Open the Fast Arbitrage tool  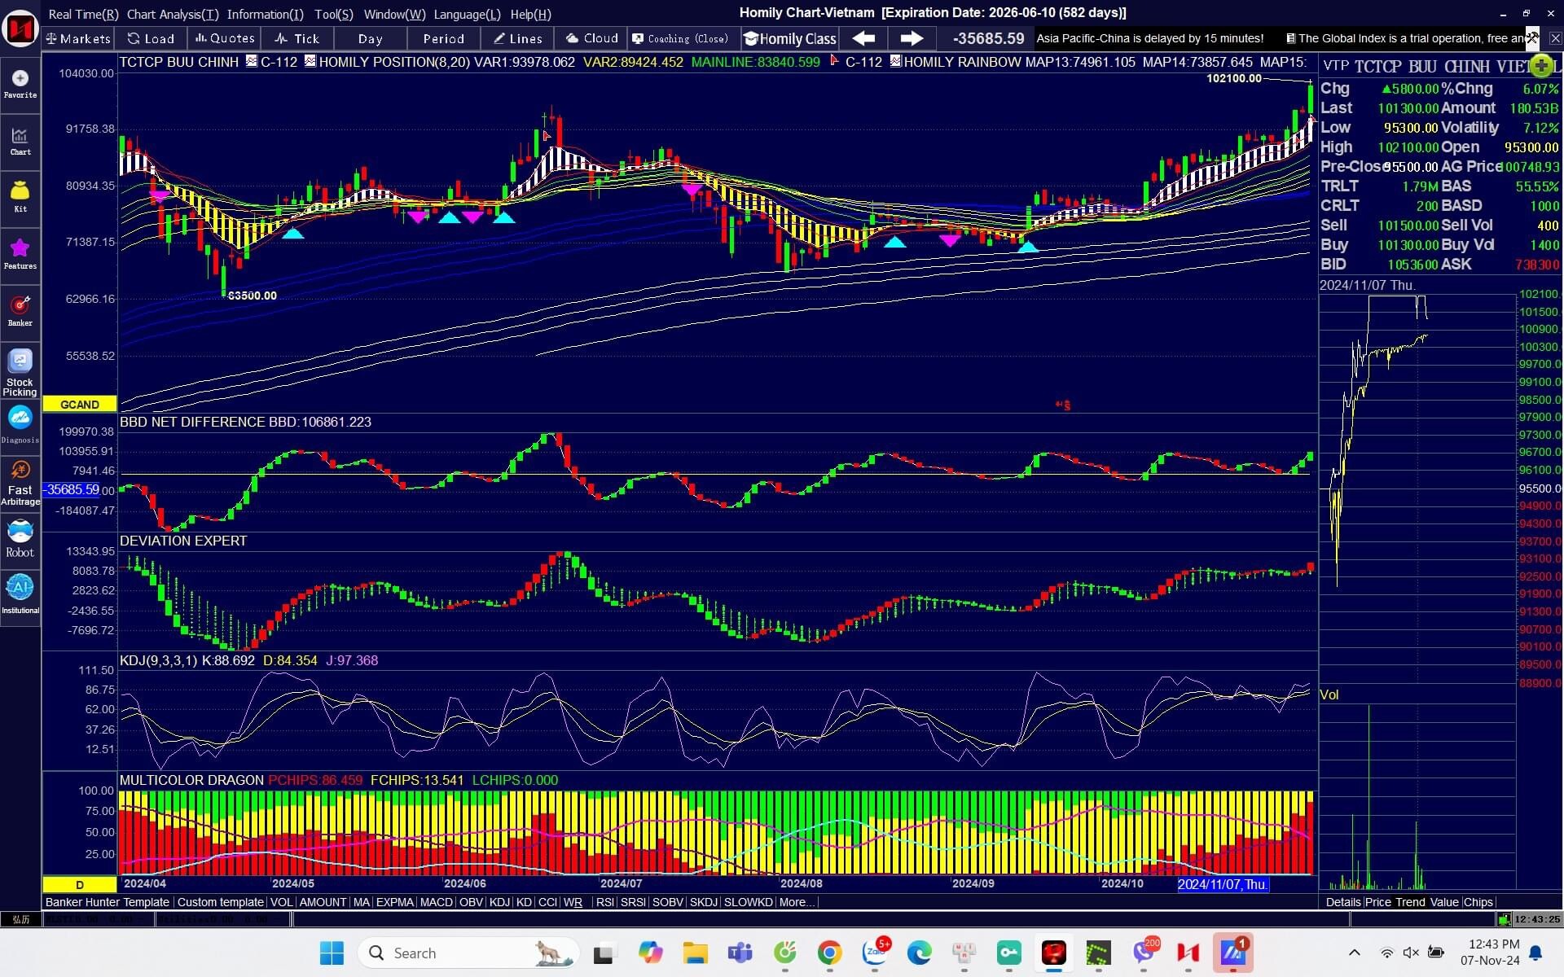(20, 484)
